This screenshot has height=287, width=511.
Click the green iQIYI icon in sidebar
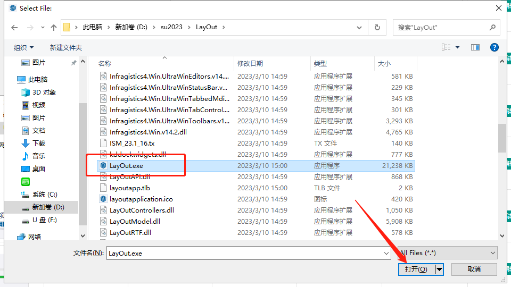tap(26, 182)
